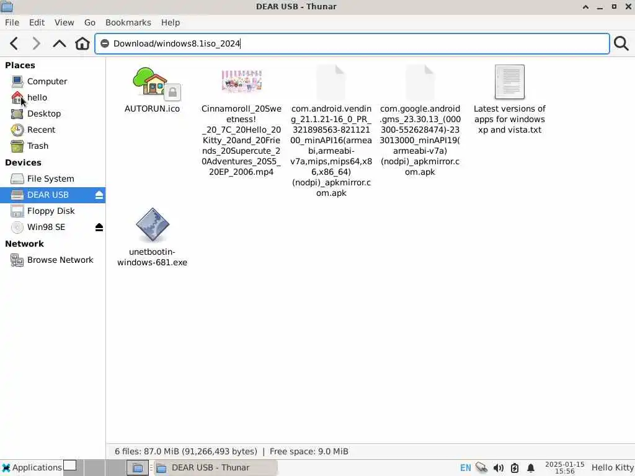Click the file manager launcher in taskbar

coord(137,468)
